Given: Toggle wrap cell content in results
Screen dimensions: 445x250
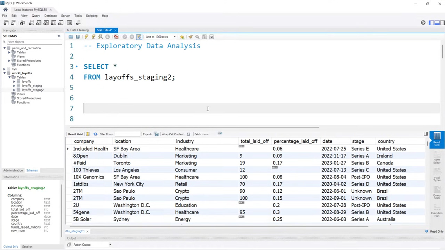Looking at the screenshot, I should [188, 134].
